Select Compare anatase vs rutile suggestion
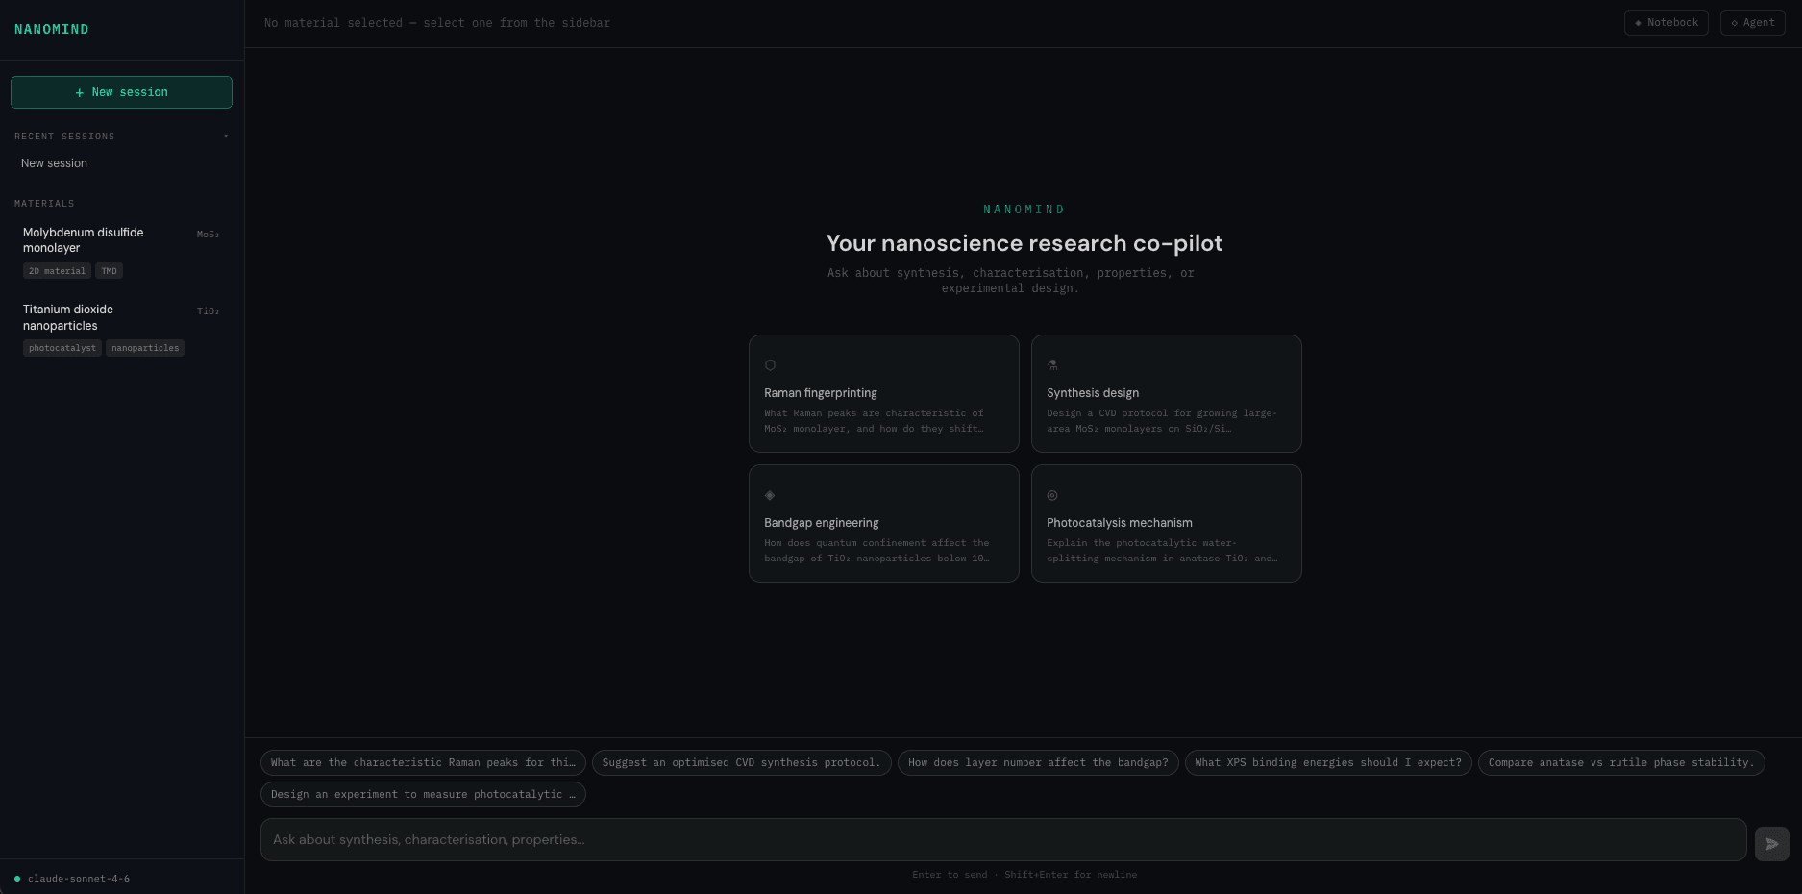Screen dimensions: 1802x894 [1620, 763]
